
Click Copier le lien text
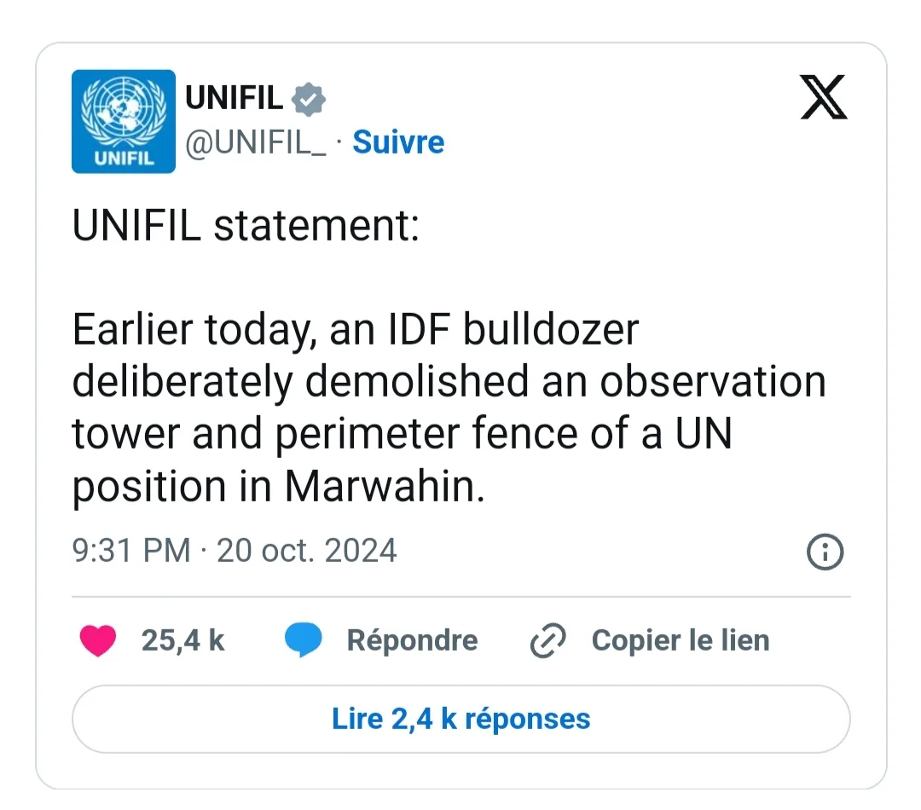tap(681, 640)
